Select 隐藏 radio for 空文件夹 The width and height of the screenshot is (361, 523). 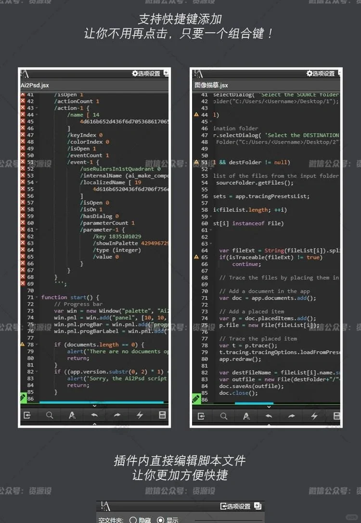(x=133, y=520)
